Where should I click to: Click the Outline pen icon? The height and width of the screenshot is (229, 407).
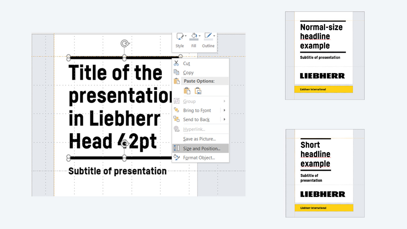(208, 36)
